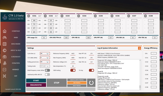Screen dimensions: 163x96
Task: Click the DIAGNOSTIC button
Action: [36, 85]
